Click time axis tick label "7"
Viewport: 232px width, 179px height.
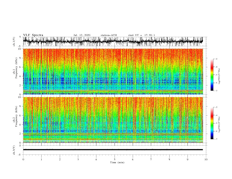coord(151,159)
